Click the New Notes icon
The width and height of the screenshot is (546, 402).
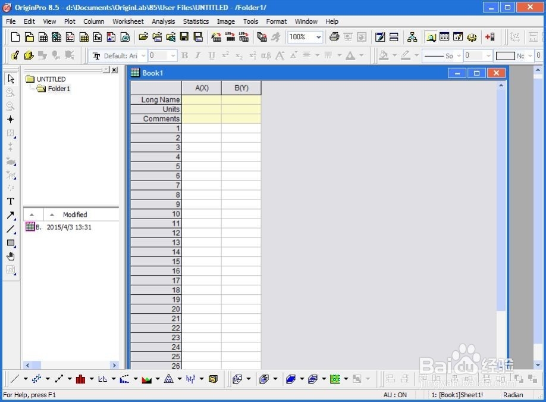tap(125, 37)
